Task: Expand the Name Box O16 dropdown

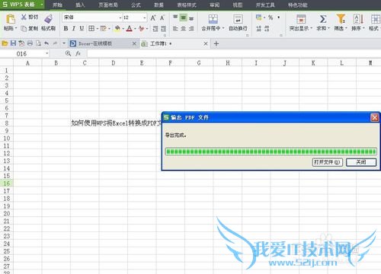Action: coord(47,53)
